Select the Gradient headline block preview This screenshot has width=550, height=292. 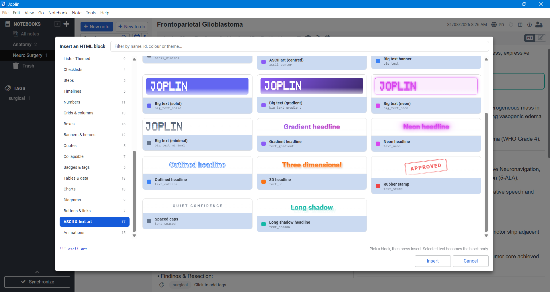[x=312, y=127]
